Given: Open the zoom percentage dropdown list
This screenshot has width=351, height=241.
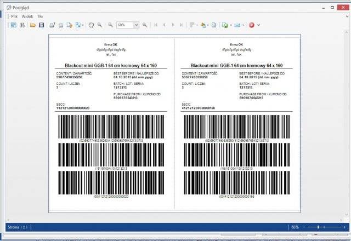Looking at the screenshot, I should 137,25.
